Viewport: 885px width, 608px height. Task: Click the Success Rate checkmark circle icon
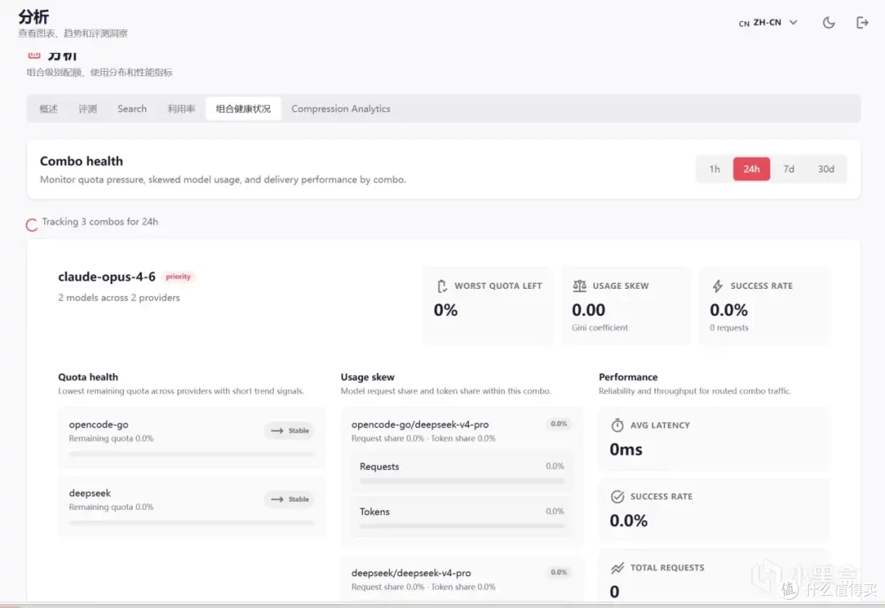point(618,497)
